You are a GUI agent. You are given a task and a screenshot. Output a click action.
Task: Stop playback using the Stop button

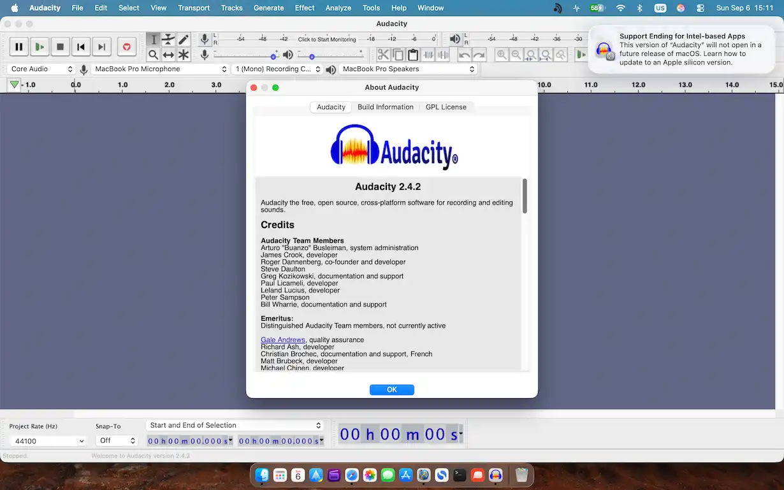pos(61,47)
